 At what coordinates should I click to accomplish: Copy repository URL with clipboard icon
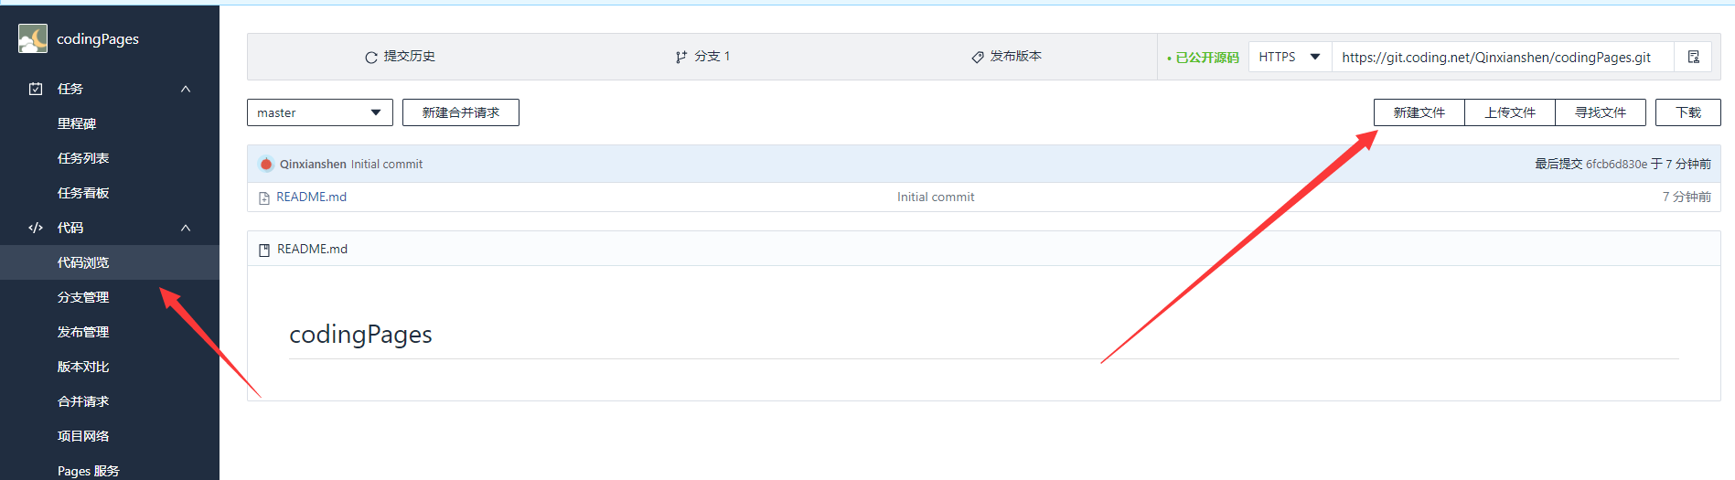point(1694,57)
